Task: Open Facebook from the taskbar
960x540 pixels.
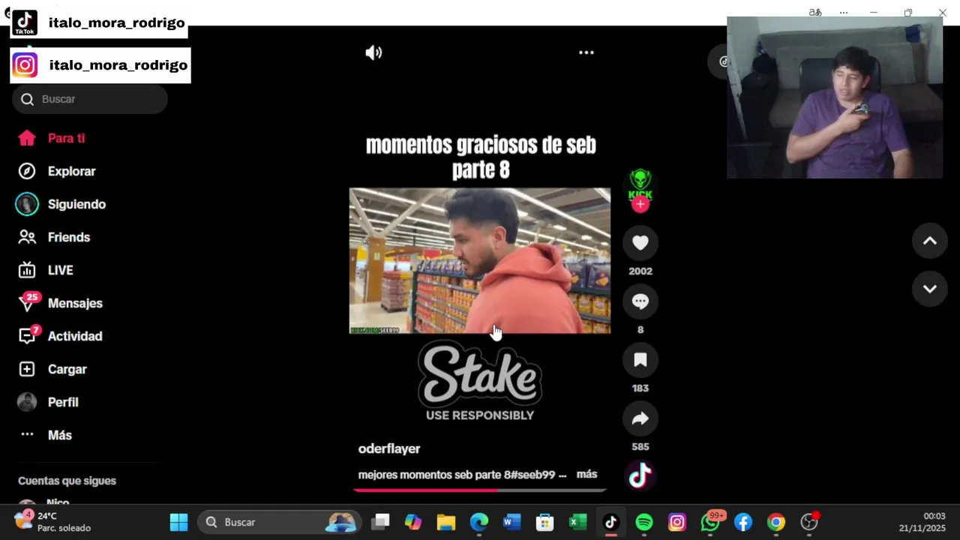Action: click(x=743, y=522)
